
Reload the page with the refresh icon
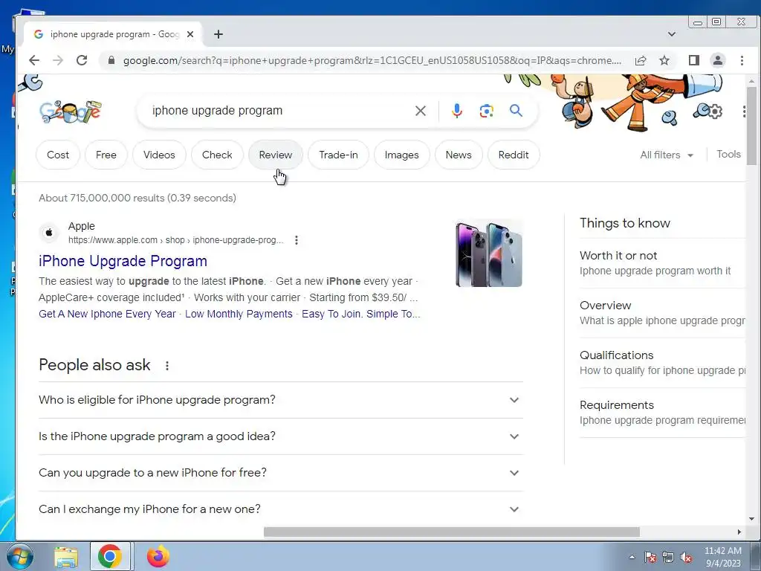82,60
